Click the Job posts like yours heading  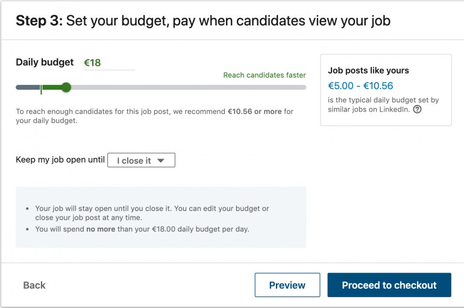(x=368, y=71)
